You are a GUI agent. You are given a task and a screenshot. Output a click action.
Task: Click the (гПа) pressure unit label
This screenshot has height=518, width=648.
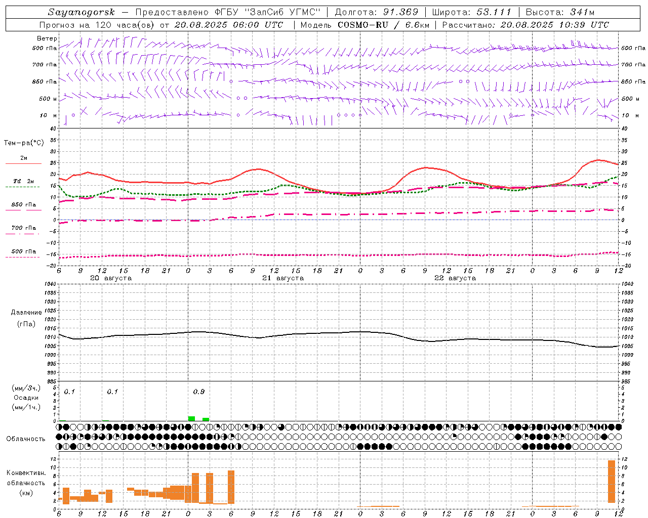(26, 324)
